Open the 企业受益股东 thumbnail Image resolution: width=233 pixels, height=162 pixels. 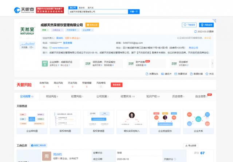point(165,122)
